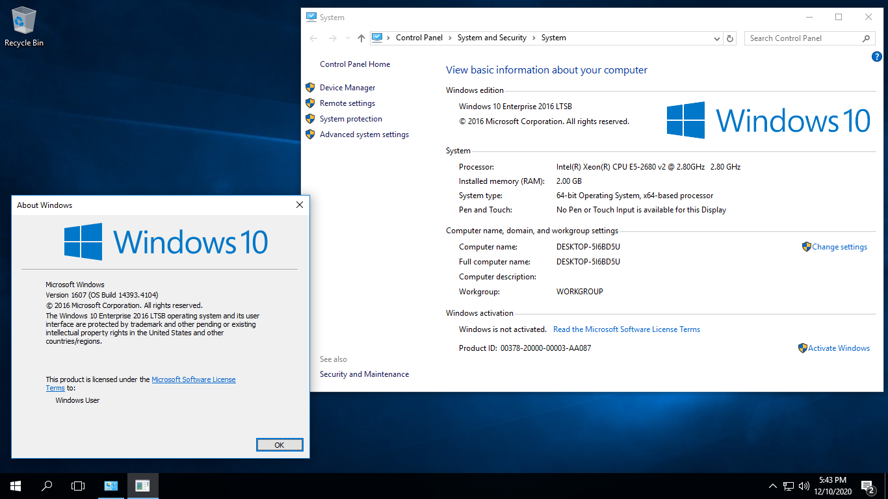Image resolution: width=888 pixels, height=499 pixels.
Task: Click the computer name DESKTOP-5I6BD5U value
Action: coord(588,247)
